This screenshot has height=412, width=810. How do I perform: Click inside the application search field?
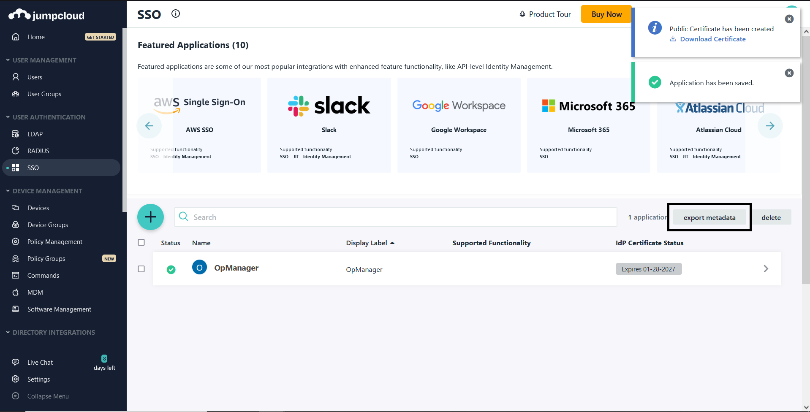pyautogui.click(x=380, y=217)
